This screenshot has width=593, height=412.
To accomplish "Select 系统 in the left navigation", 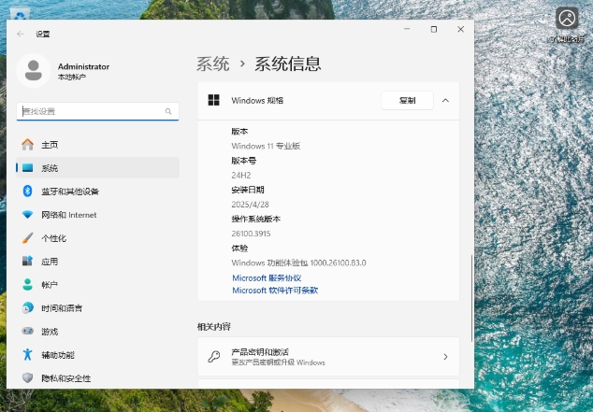I will click(50, 168).
